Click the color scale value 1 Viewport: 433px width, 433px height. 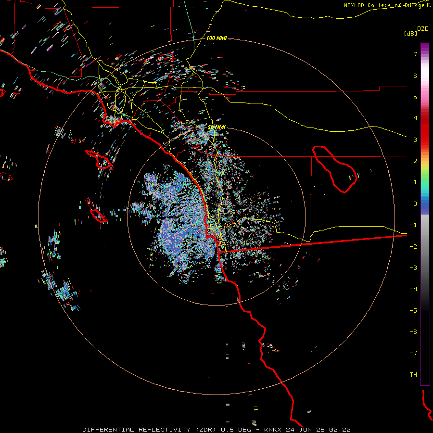415,182
